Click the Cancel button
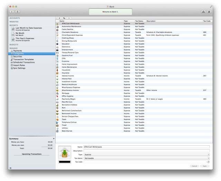This screenshot has width=221, height=181. [194, 166]
